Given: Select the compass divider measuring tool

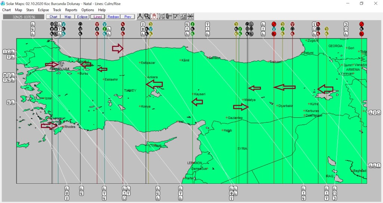Looking at the screenshot, I should coord(140,16).
